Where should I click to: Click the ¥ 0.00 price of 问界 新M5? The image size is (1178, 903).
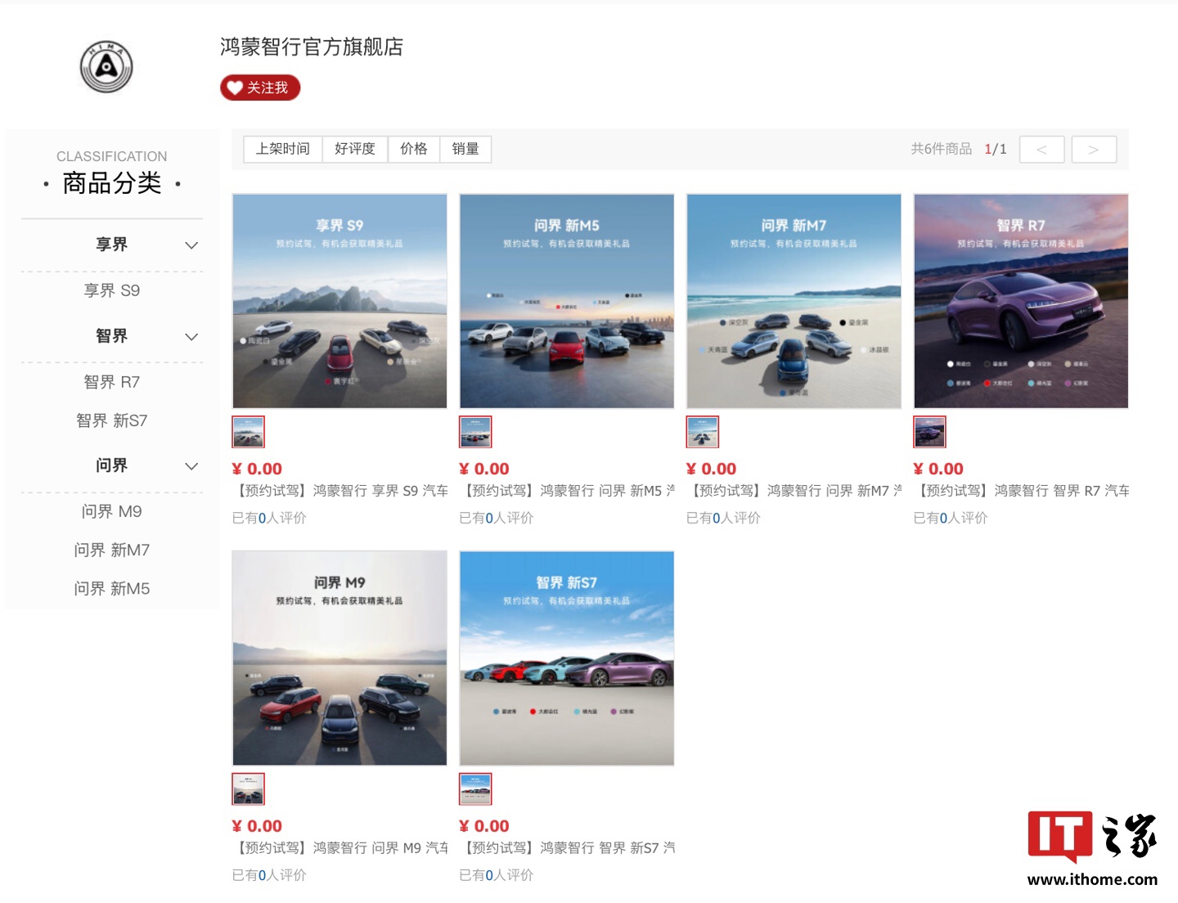(484, 469)
